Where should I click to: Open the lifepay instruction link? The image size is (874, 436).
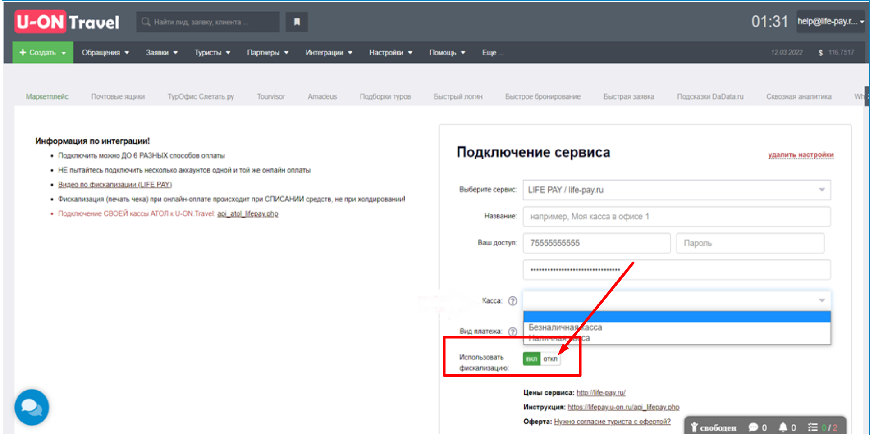coord(623,407)
